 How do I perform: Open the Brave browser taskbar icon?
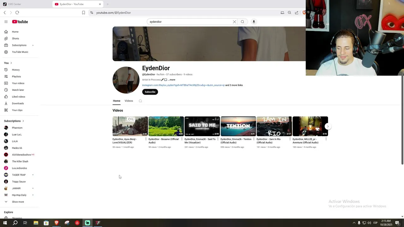pyautogui.click(x=56, y=223)
